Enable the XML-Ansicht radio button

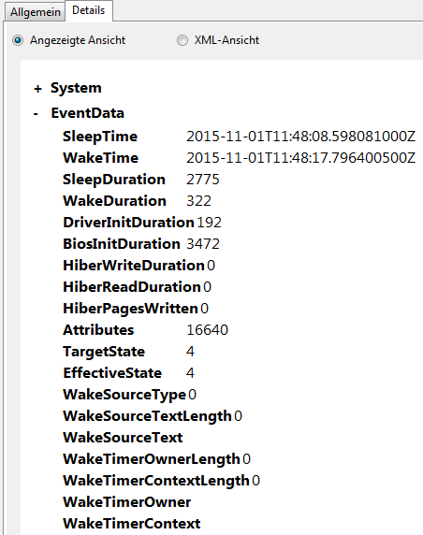click(x=182, y=40)
